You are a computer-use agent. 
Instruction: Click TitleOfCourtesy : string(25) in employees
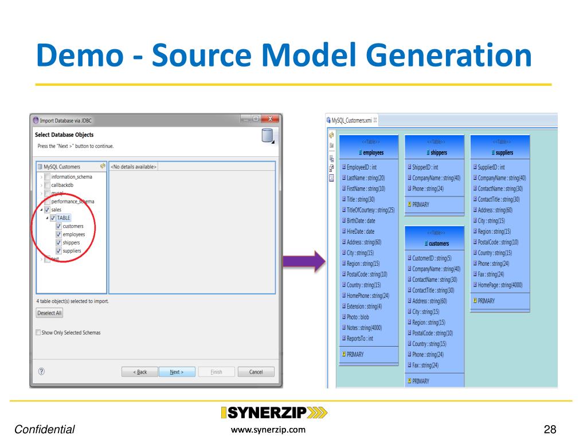370,210
